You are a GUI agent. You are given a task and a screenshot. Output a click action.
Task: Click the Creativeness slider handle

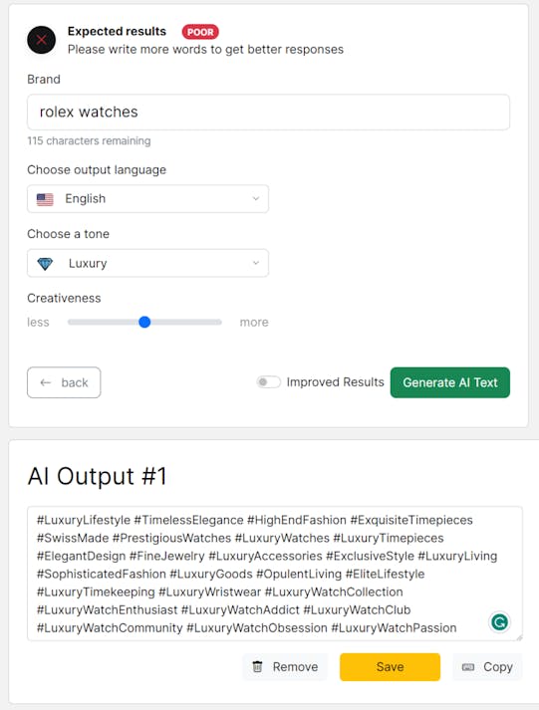pyautogui.click(x=144, y=322)
